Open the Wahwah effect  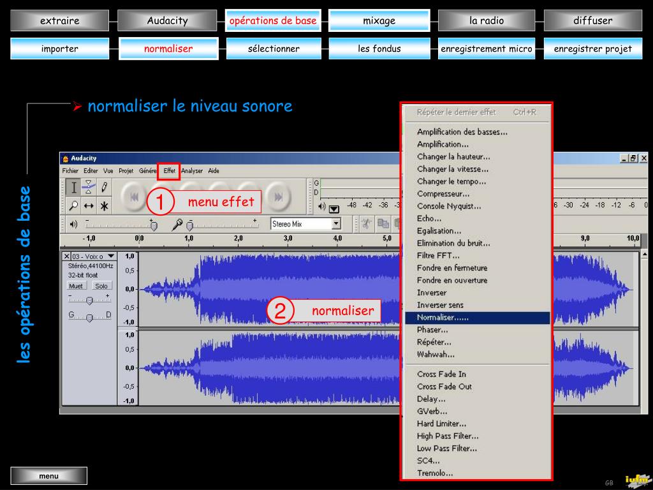pos(477,355)
